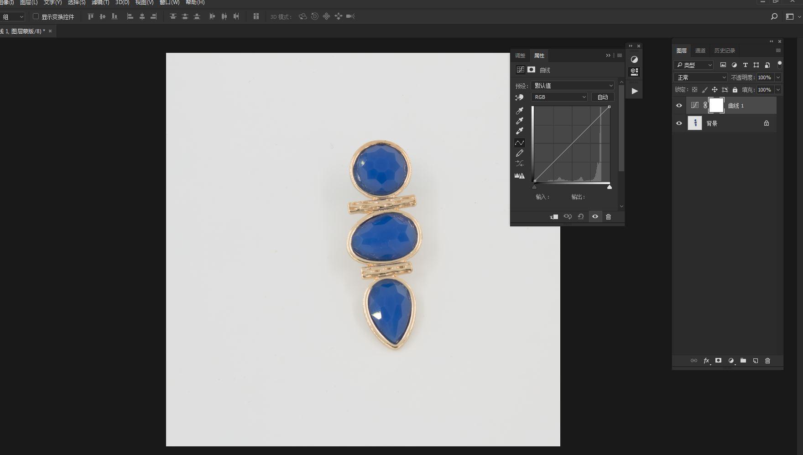Select the black point eyedropper in Curves

[519, 111]
